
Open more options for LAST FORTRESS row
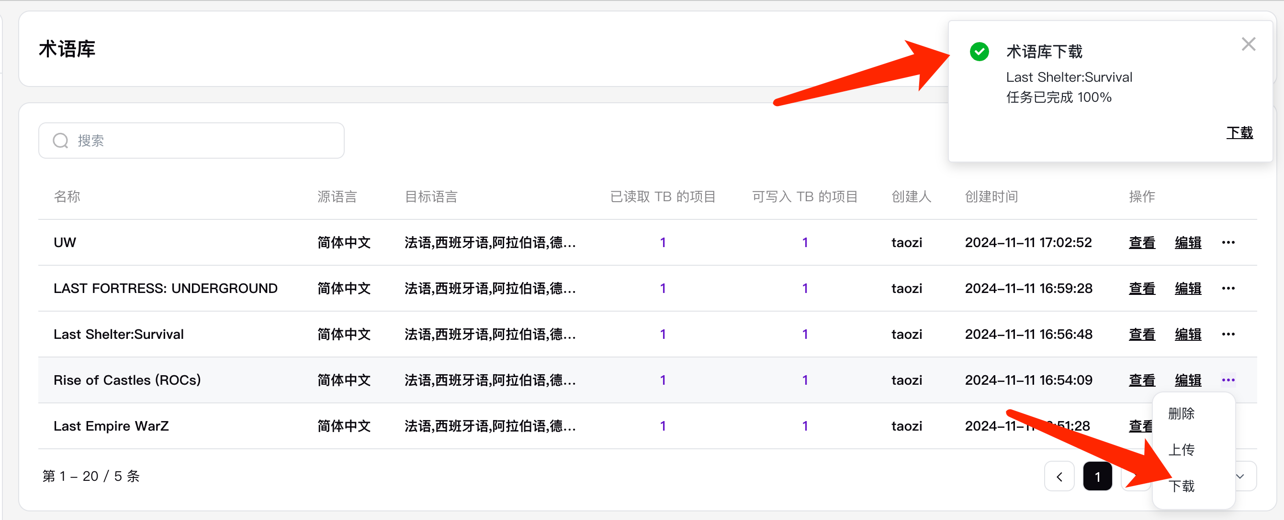click(x=1228, y=288)
